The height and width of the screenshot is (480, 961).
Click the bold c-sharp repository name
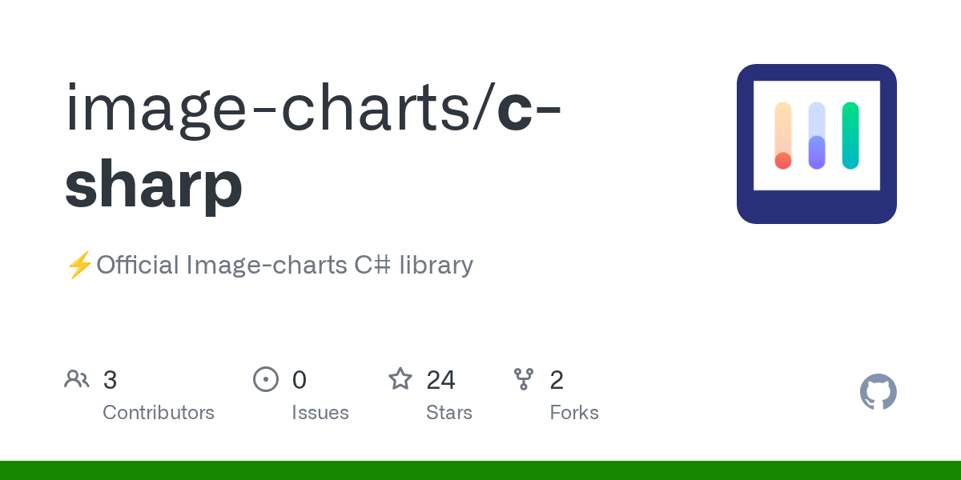pos(313,147)
